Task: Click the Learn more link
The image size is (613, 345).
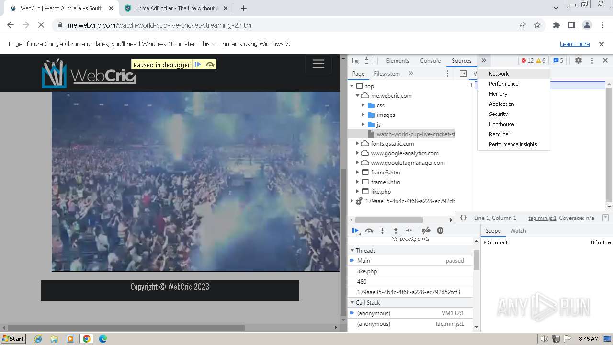Action: point(575,44)
